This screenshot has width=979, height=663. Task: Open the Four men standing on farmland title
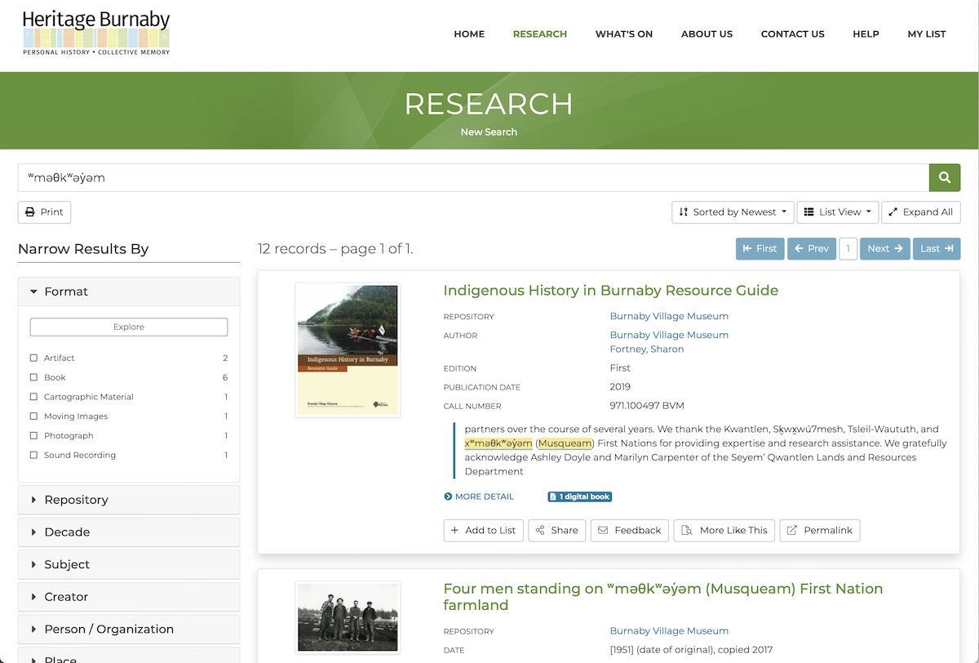coord(662,597)
